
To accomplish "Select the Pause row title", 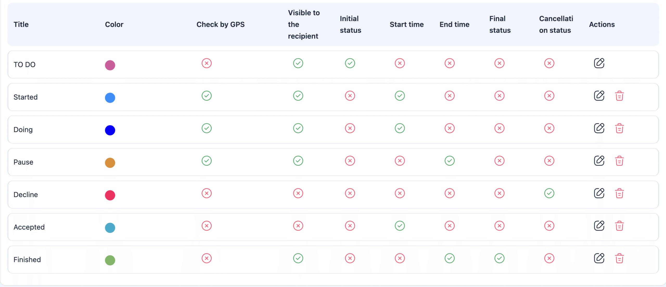I will [23, 162].
